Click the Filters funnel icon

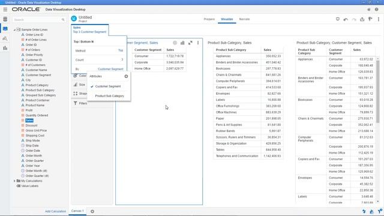[76, 103]
